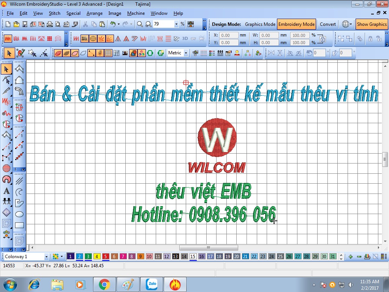Print the design using the printer icon
Image resolution: width=389 pixels, height=292 pixels.
(50, 24)
